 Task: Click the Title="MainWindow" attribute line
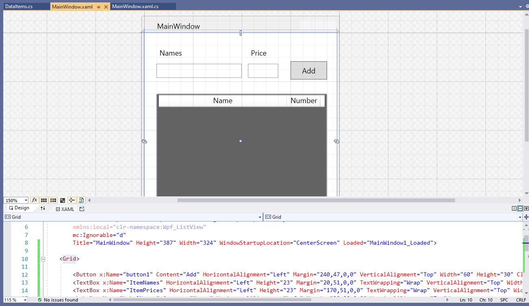(255, 243)
